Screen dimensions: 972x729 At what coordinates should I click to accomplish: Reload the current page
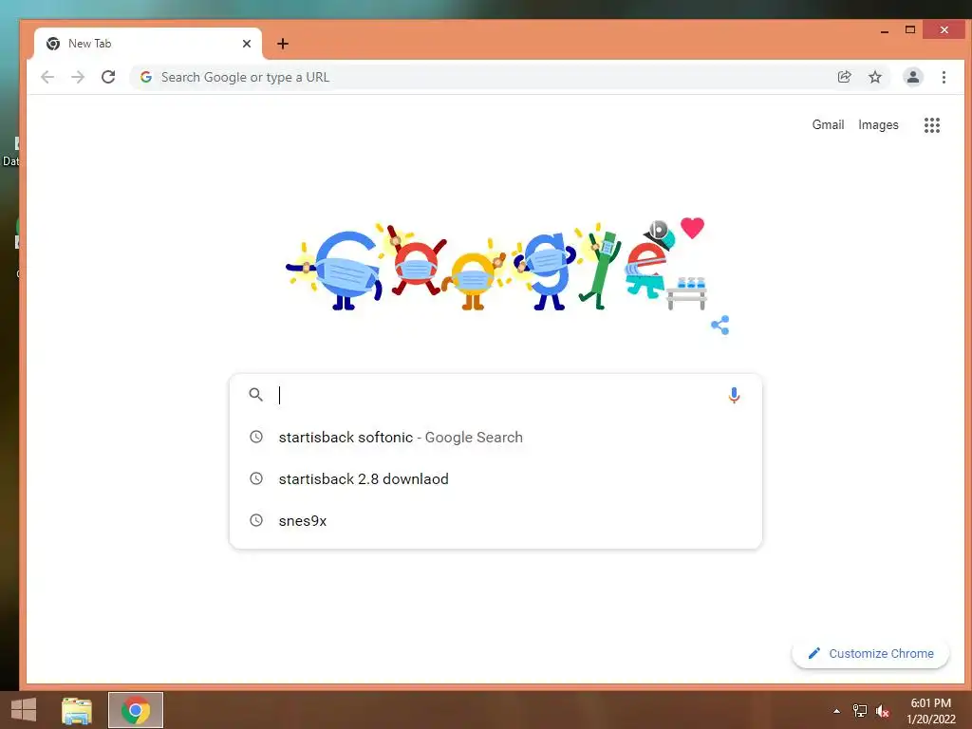(108, 77)
